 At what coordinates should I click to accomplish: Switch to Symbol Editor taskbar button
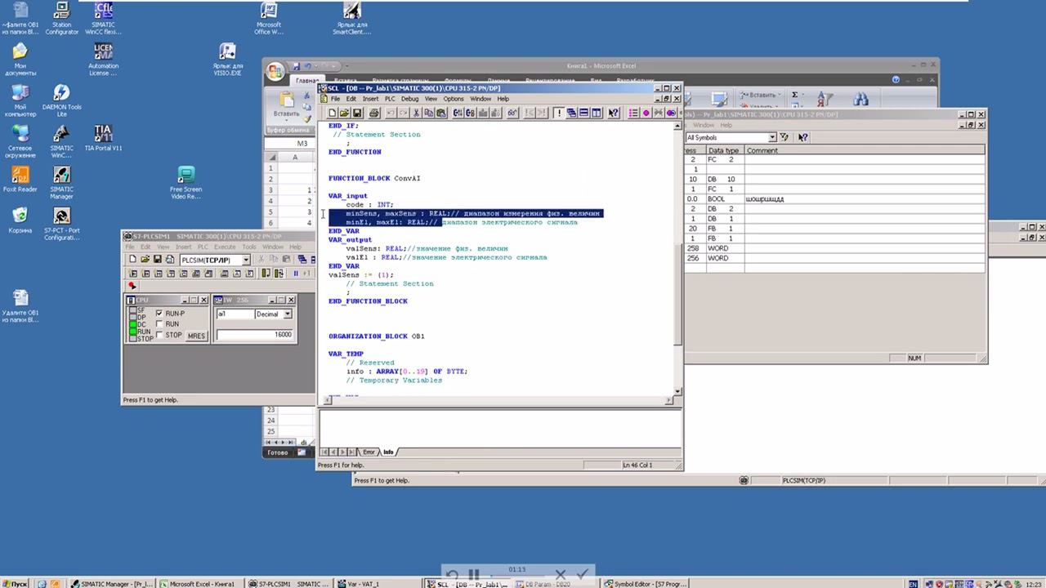coord(645,584)
